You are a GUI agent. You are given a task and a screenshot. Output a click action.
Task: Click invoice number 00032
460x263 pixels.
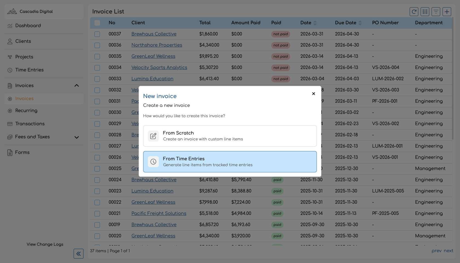pos(115,90)
